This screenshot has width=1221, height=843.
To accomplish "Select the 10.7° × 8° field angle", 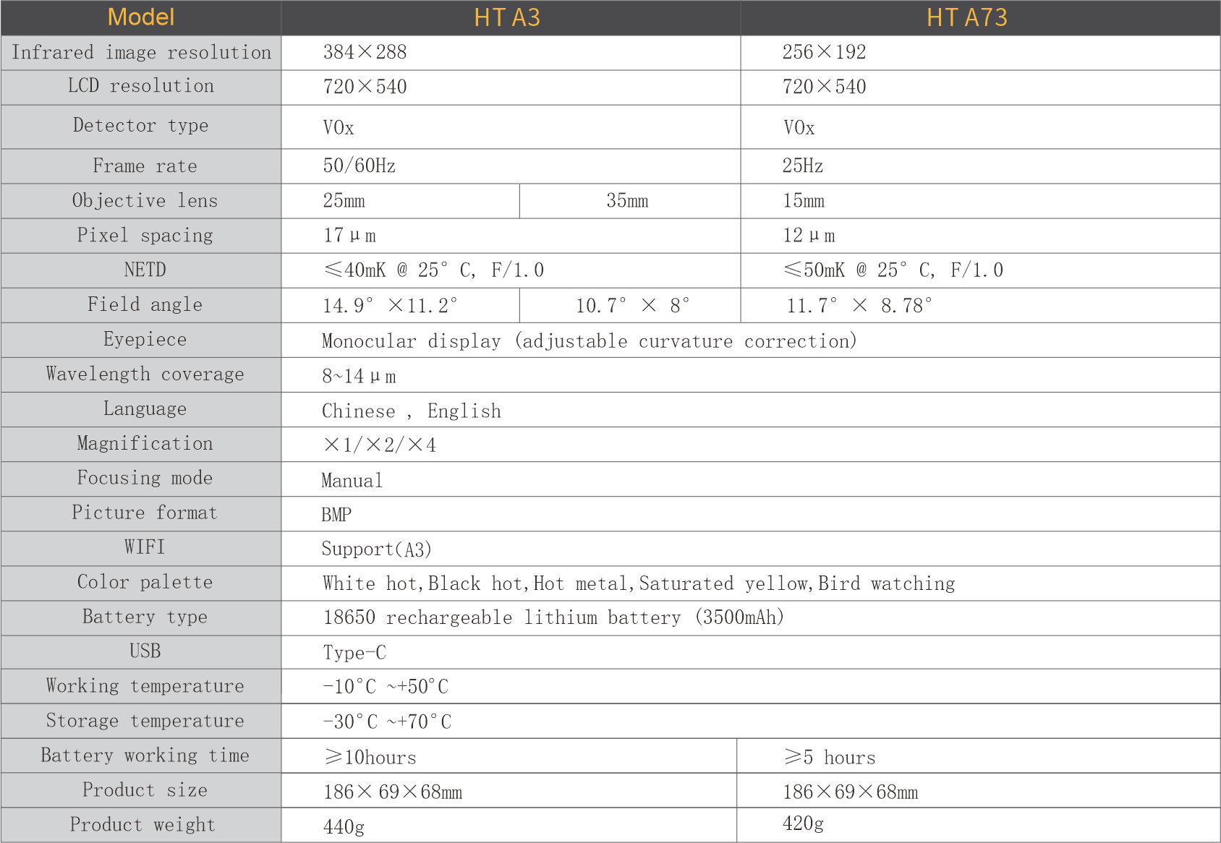I will [x=632, y=306].
